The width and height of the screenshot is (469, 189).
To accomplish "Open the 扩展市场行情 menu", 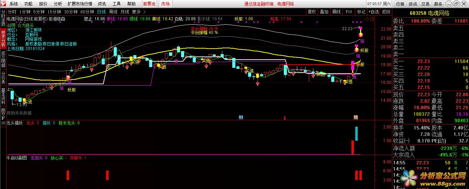I will coord(80,4).
